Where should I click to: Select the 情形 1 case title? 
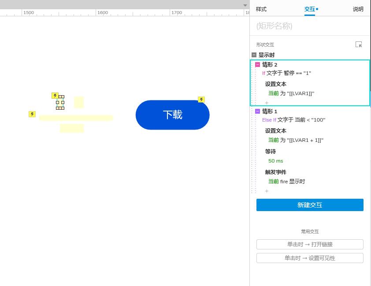(270, 111)
